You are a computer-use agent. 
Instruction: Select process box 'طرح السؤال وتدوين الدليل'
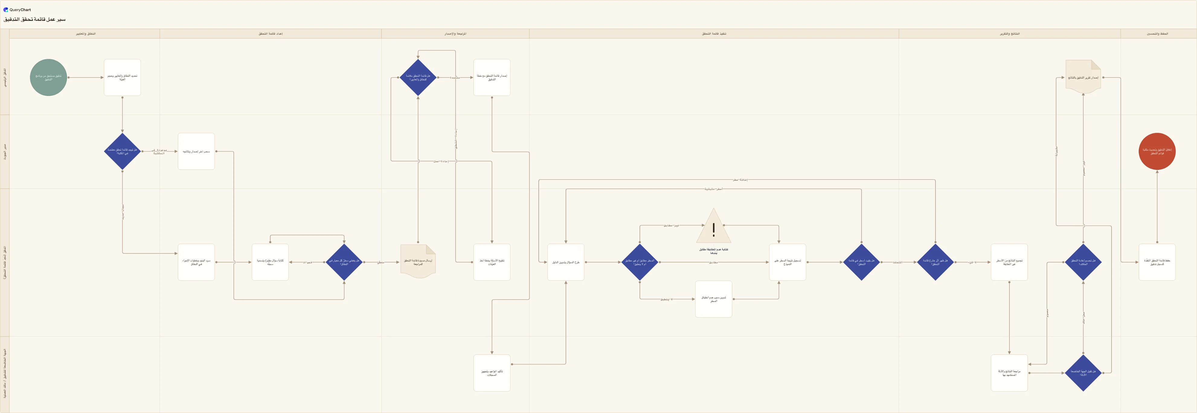click(x=566, y=262)
